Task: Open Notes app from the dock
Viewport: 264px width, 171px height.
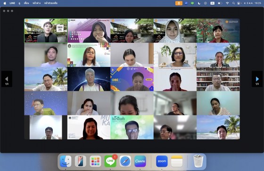Action: point(177,161)
